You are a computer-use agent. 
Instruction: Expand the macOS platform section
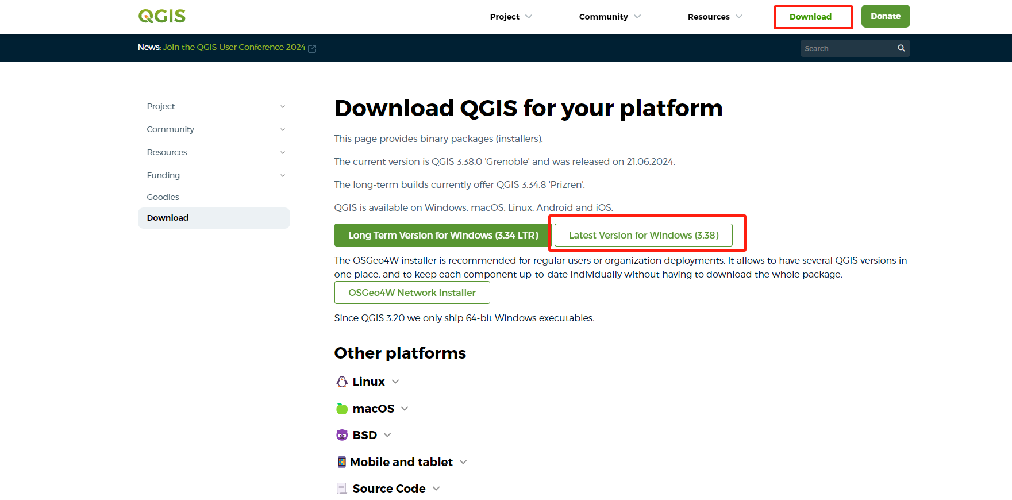coord(405,409)
